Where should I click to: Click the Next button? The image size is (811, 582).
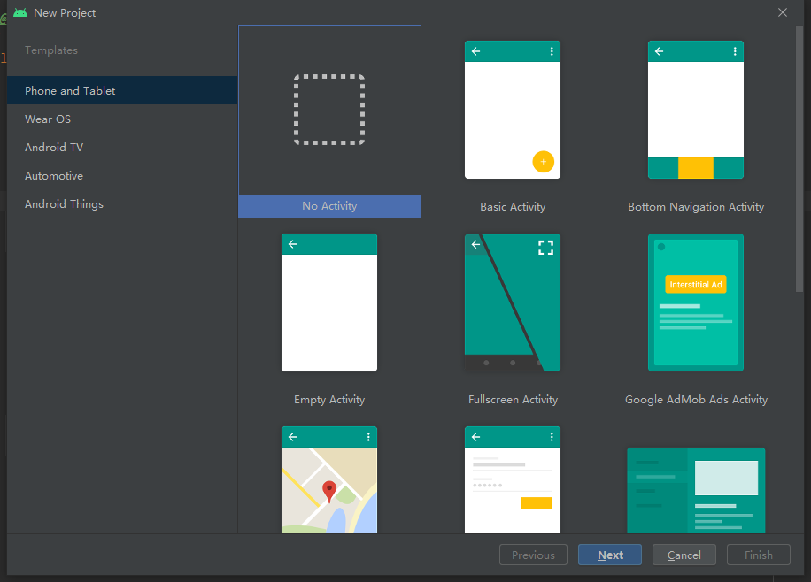click(x=609, y=555)
